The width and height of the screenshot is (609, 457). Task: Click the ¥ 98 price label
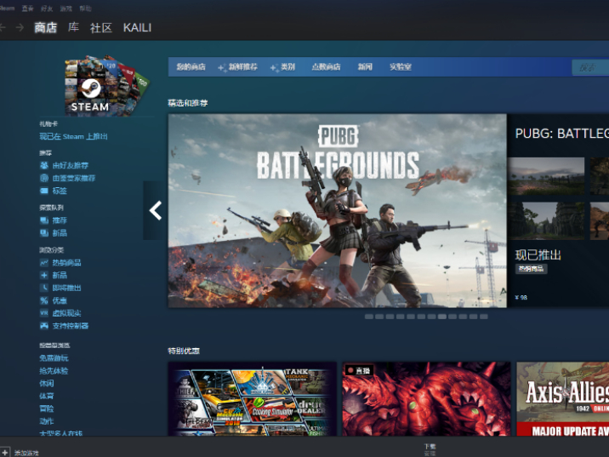(x=521, y=297)
